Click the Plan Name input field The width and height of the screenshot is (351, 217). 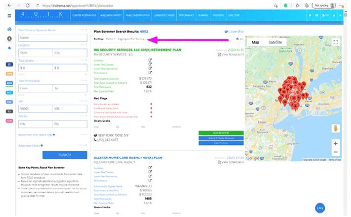click(53, 37)
